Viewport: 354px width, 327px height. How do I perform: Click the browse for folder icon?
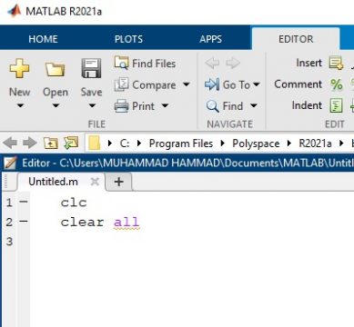[x=71, y=143]
